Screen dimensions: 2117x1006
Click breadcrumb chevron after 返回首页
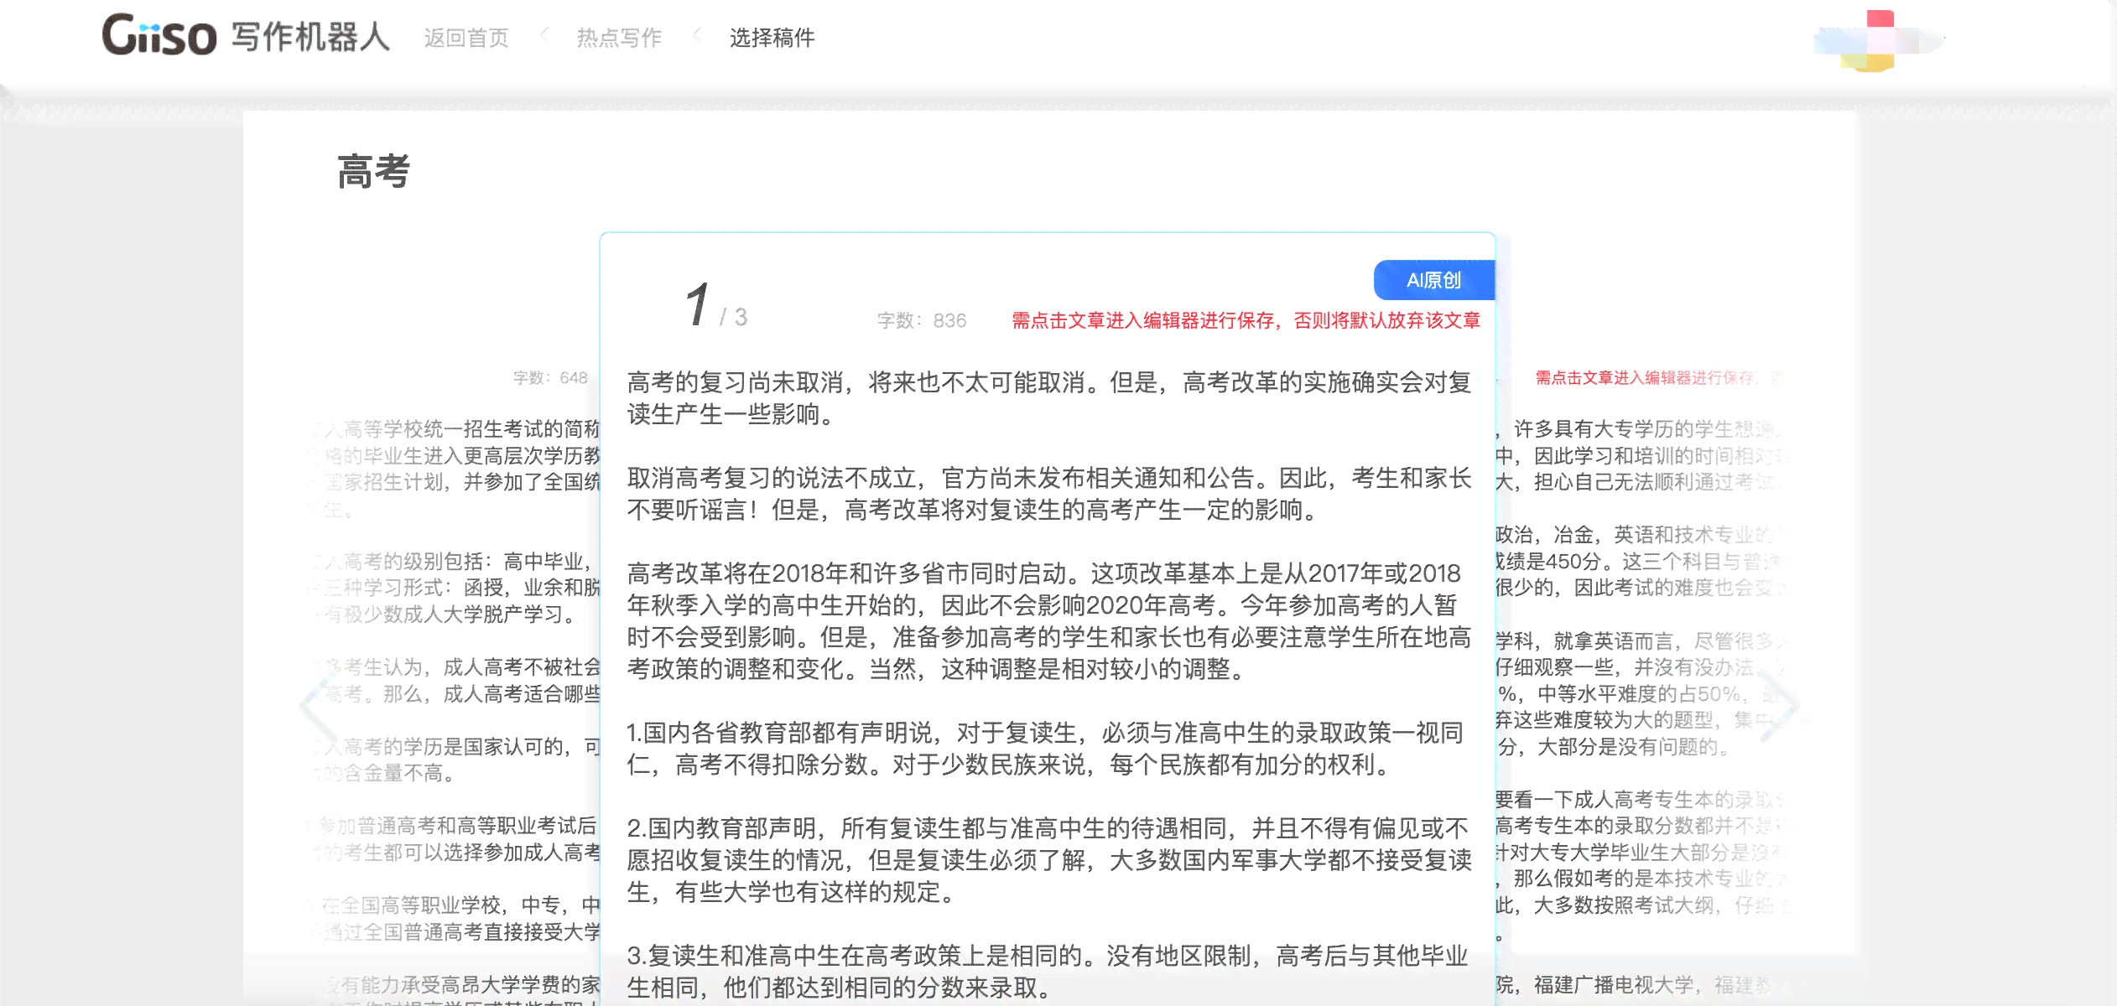click(544, 35)
